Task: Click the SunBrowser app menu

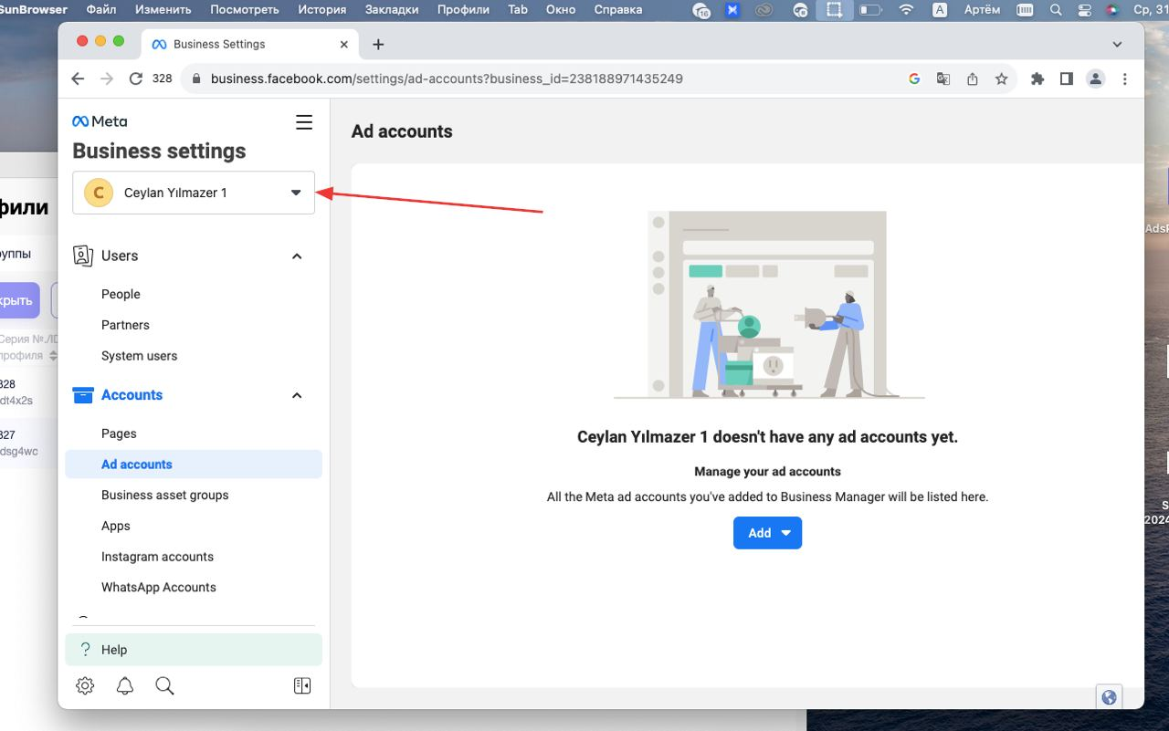Action: [x=34, y=10]
